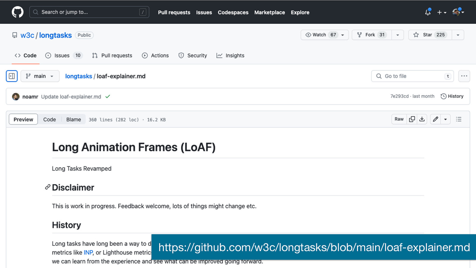Open the notifications bell
Screen dimensions: 476x268
pos(428,12)
